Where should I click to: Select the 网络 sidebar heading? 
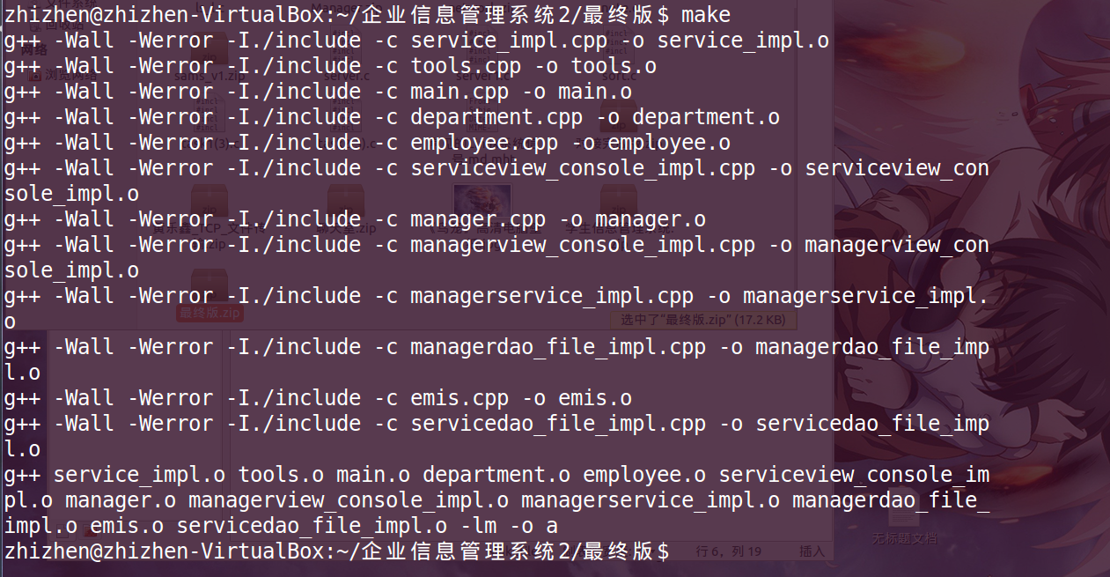pyautogui.click(x=33, y=49)
